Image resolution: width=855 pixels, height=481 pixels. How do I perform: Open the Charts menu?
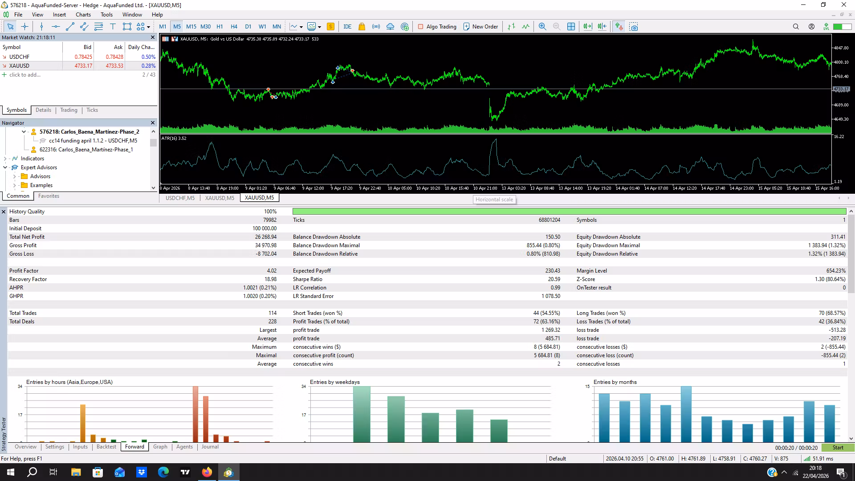[x=83, y=15]
